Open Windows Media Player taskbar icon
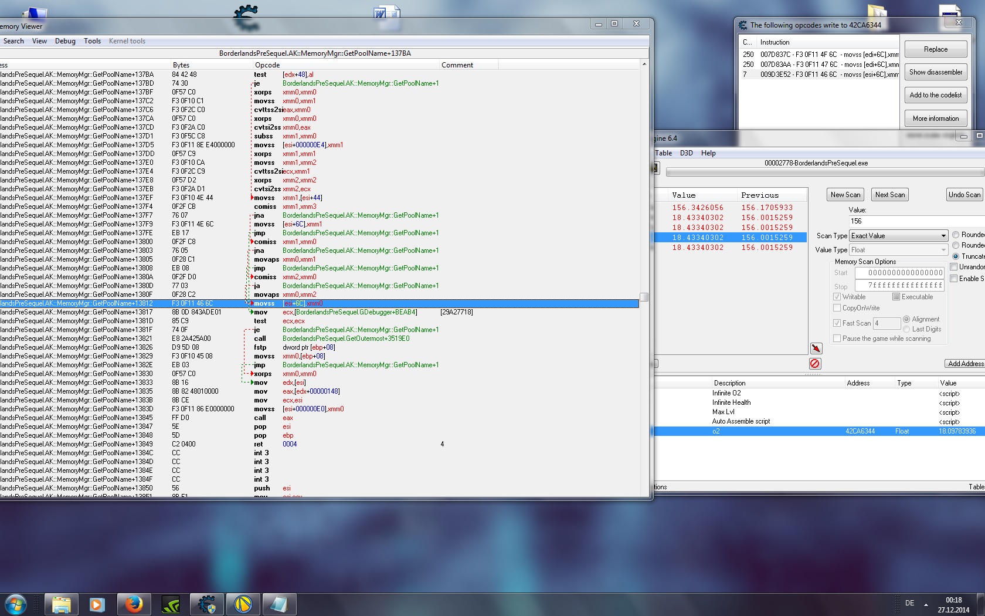 click(x=97, y=604)
